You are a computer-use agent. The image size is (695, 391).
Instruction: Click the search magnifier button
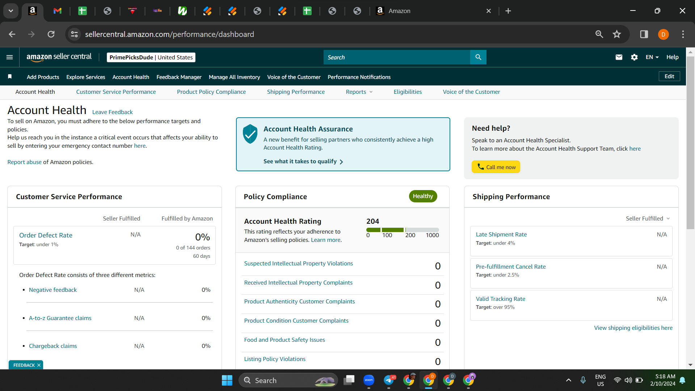point(478,57)
